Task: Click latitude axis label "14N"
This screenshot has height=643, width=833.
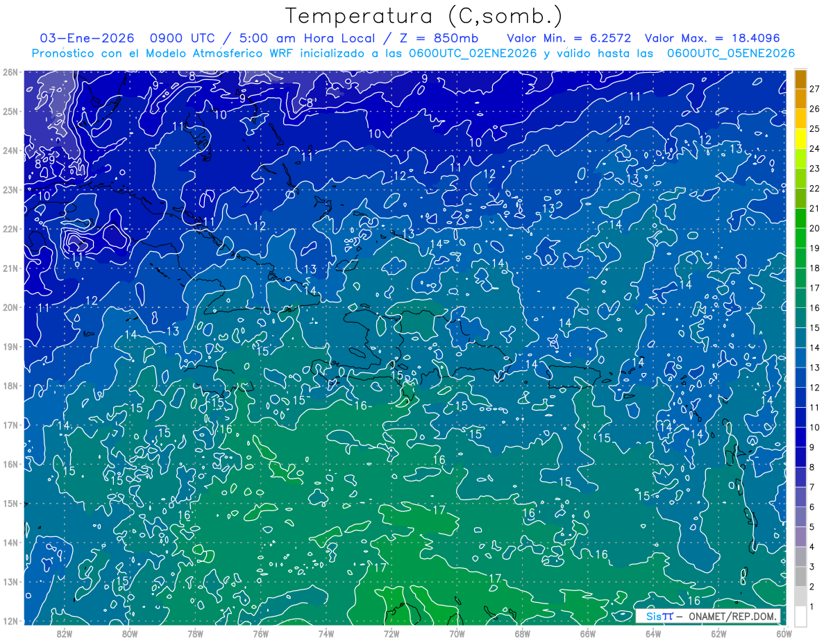Action: [10, 542]
